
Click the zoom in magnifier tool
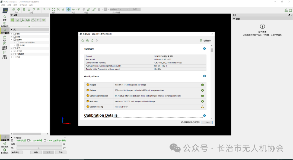pos(44,9)
